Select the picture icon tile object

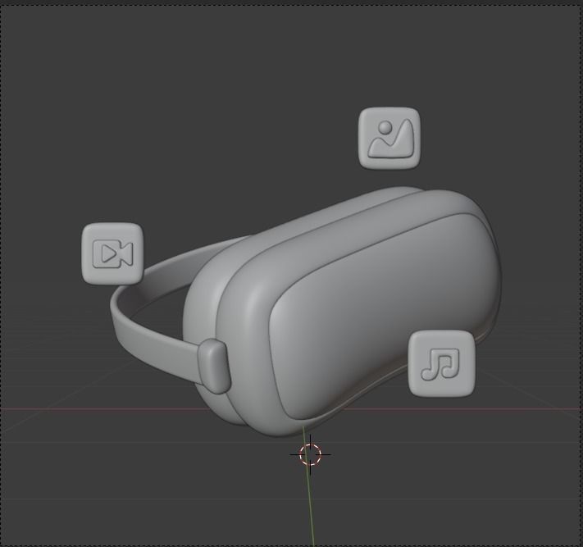tap(389, 138)
